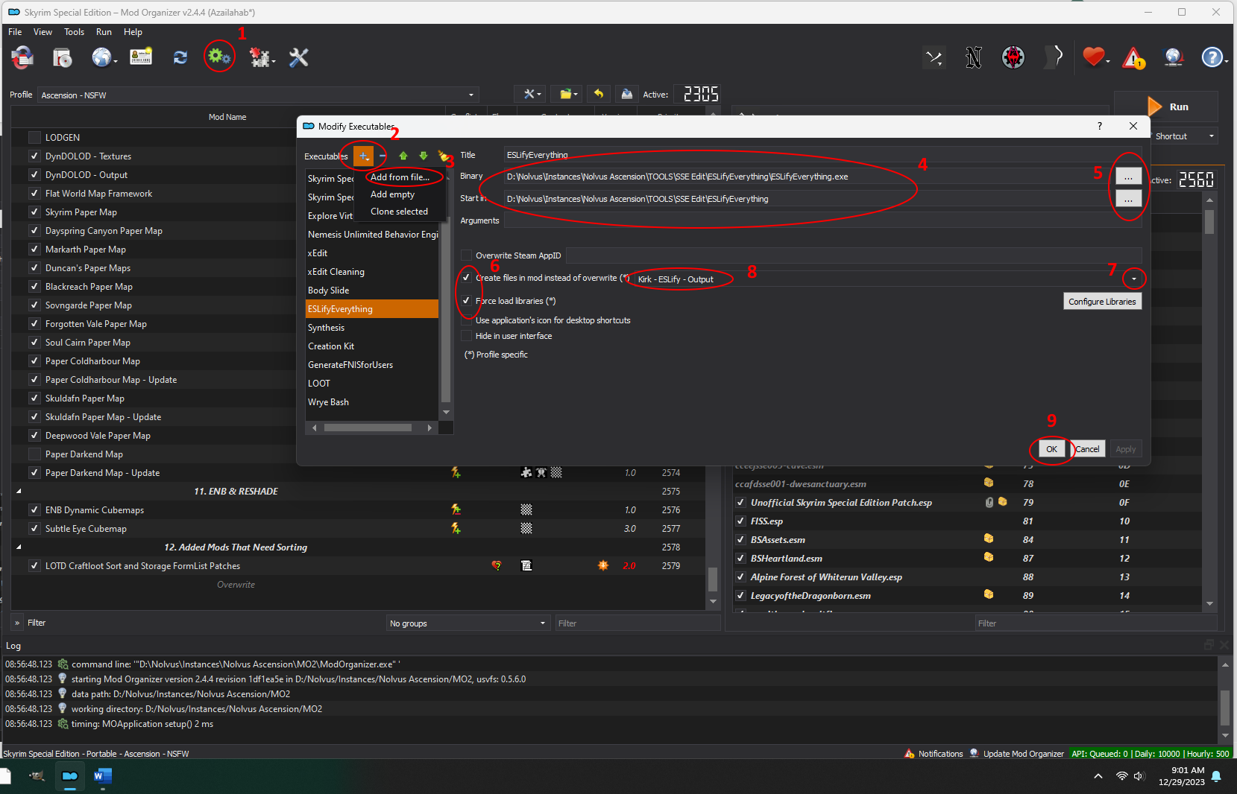Open Settings with wrench-screwdriver toolbar icon
Viewport: 1237px width, 794px height.
(x=299, y=57)
